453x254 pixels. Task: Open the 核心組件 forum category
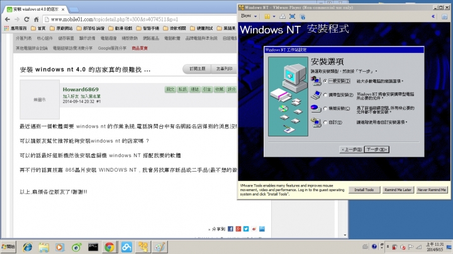[45, 38]
